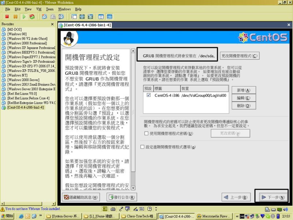Switch to Quick Switch mode icon
This screenshot has height=220, width=293.
pos(82,16)
